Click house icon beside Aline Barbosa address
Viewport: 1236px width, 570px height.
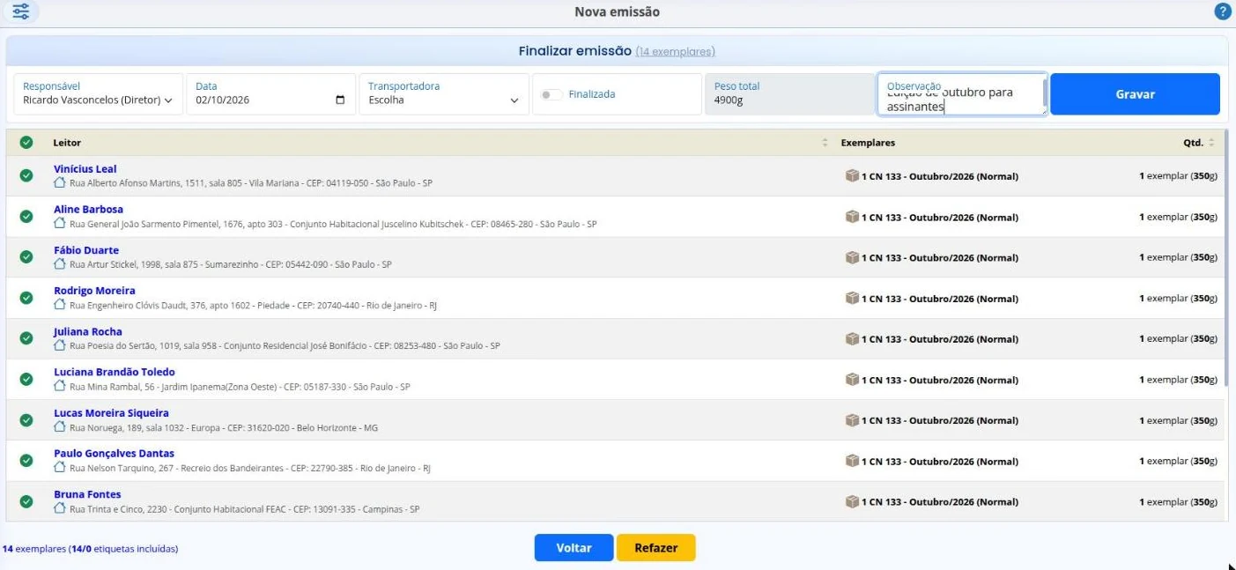click(x=60, y=223)
